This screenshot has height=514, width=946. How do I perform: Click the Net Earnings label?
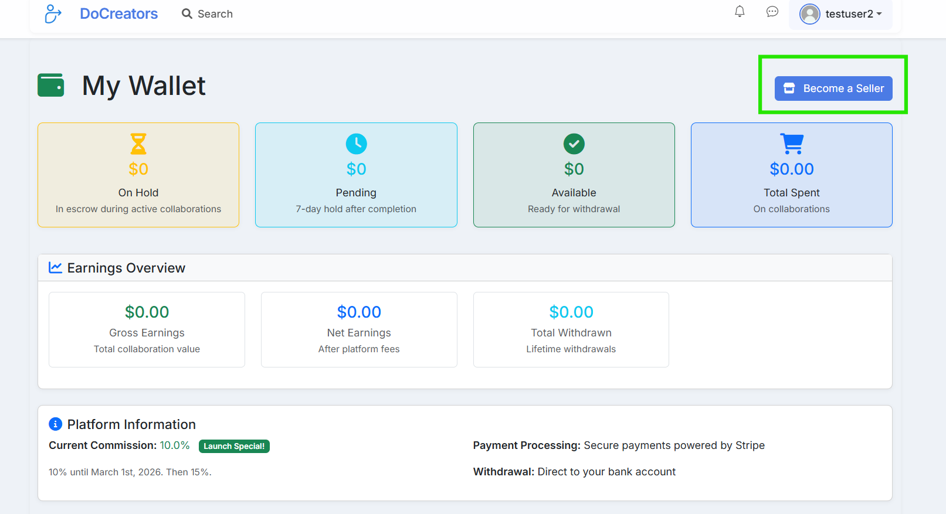point(359,333)
